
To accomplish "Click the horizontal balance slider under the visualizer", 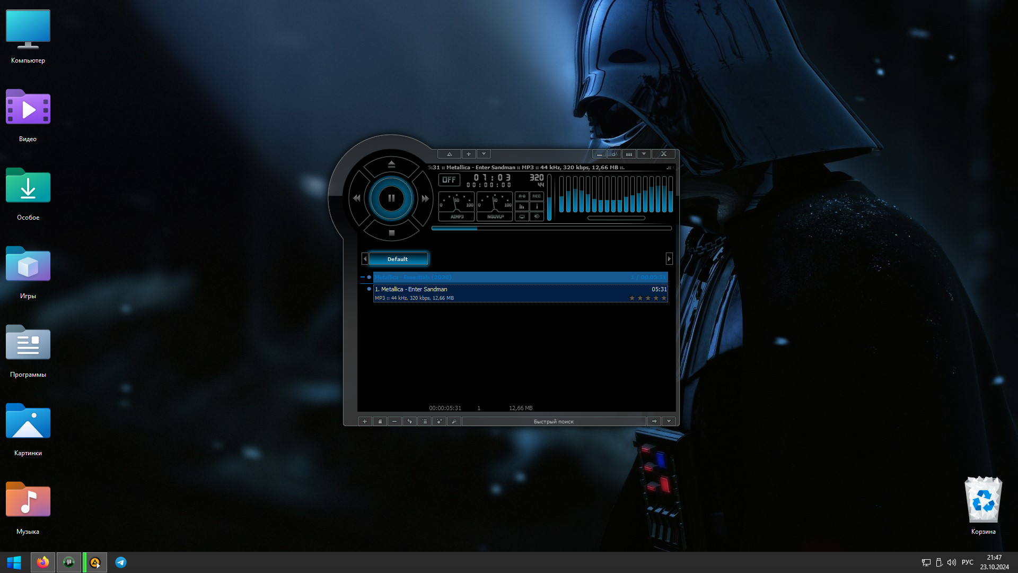I will coord(616,218).
